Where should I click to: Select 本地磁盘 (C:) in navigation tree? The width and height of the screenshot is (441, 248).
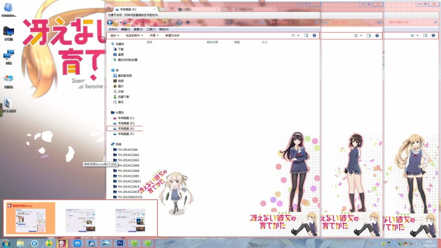[x=126, y=118]
